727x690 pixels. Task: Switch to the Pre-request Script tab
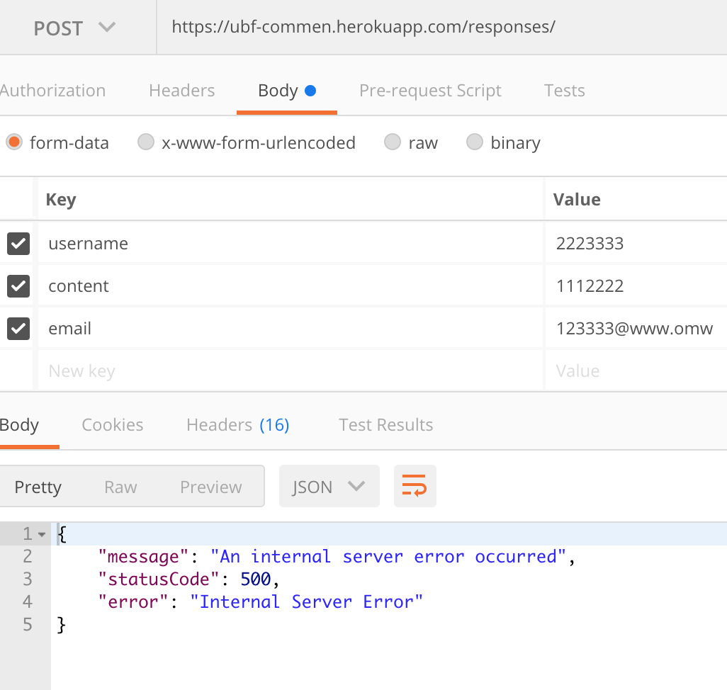click(x=430, y=90)
